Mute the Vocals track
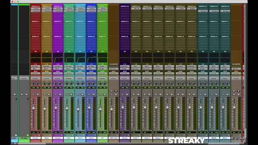258x145 pixels. (x=60, y=95)
